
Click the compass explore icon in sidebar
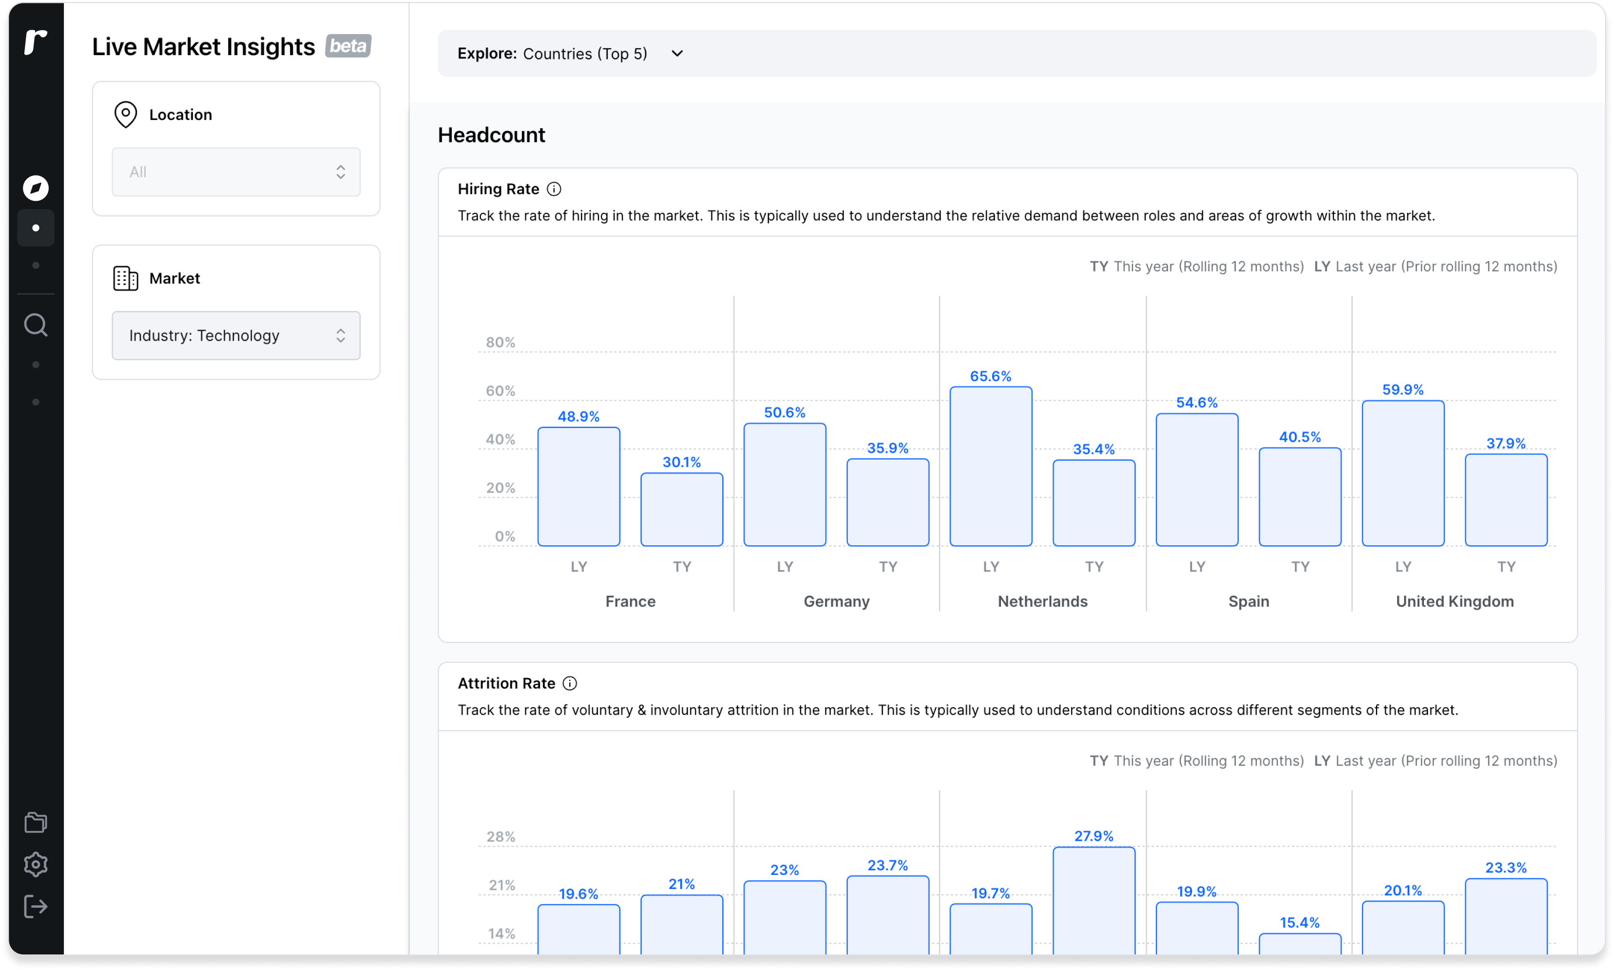tap(35, 188)
